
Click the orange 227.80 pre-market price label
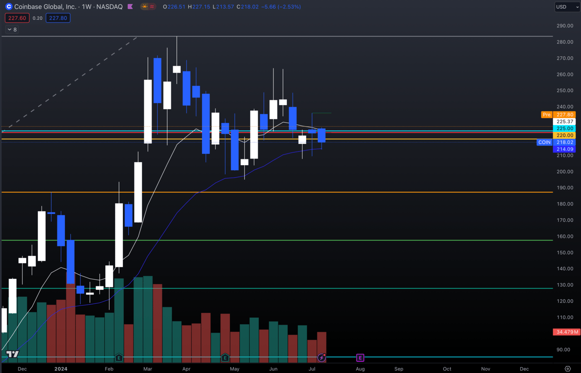point(565,114)
